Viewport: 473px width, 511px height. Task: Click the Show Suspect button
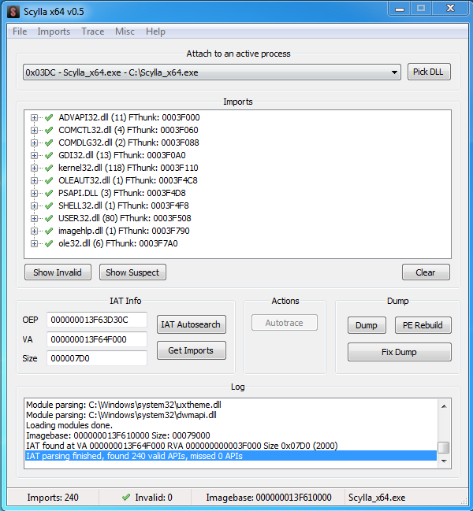[132, 272]
